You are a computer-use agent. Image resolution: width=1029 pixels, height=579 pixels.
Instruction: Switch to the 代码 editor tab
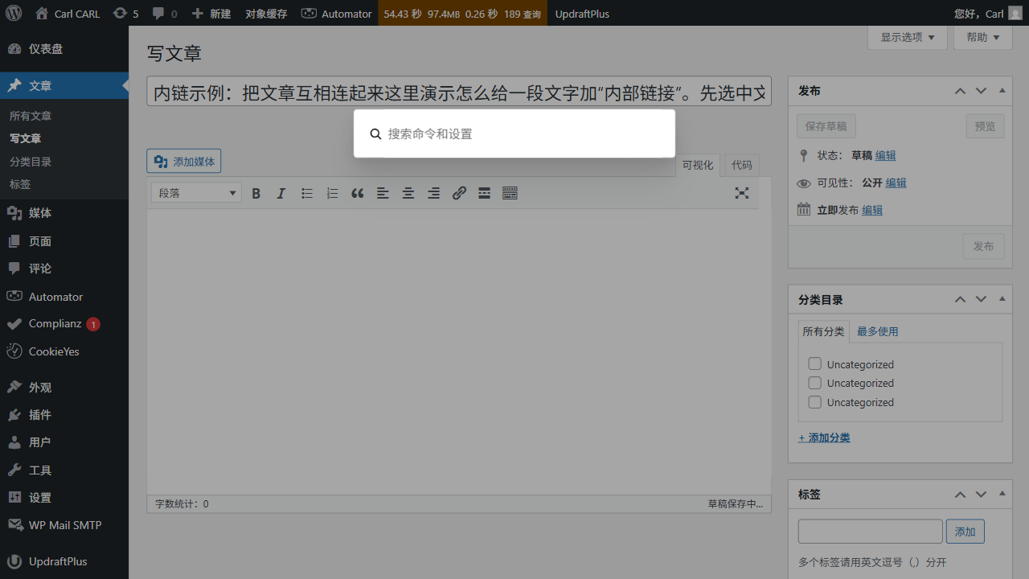click(740, 165)
